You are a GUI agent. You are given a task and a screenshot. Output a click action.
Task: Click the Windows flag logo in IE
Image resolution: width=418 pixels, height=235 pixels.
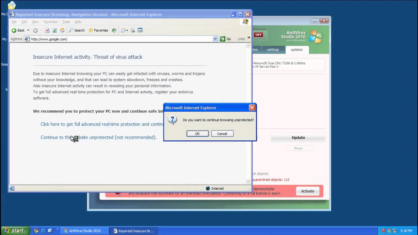click(x=246, y=22)
